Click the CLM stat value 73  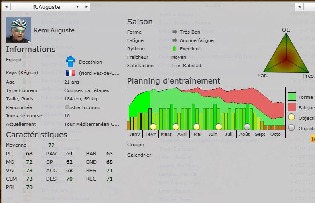pos(29,179)
